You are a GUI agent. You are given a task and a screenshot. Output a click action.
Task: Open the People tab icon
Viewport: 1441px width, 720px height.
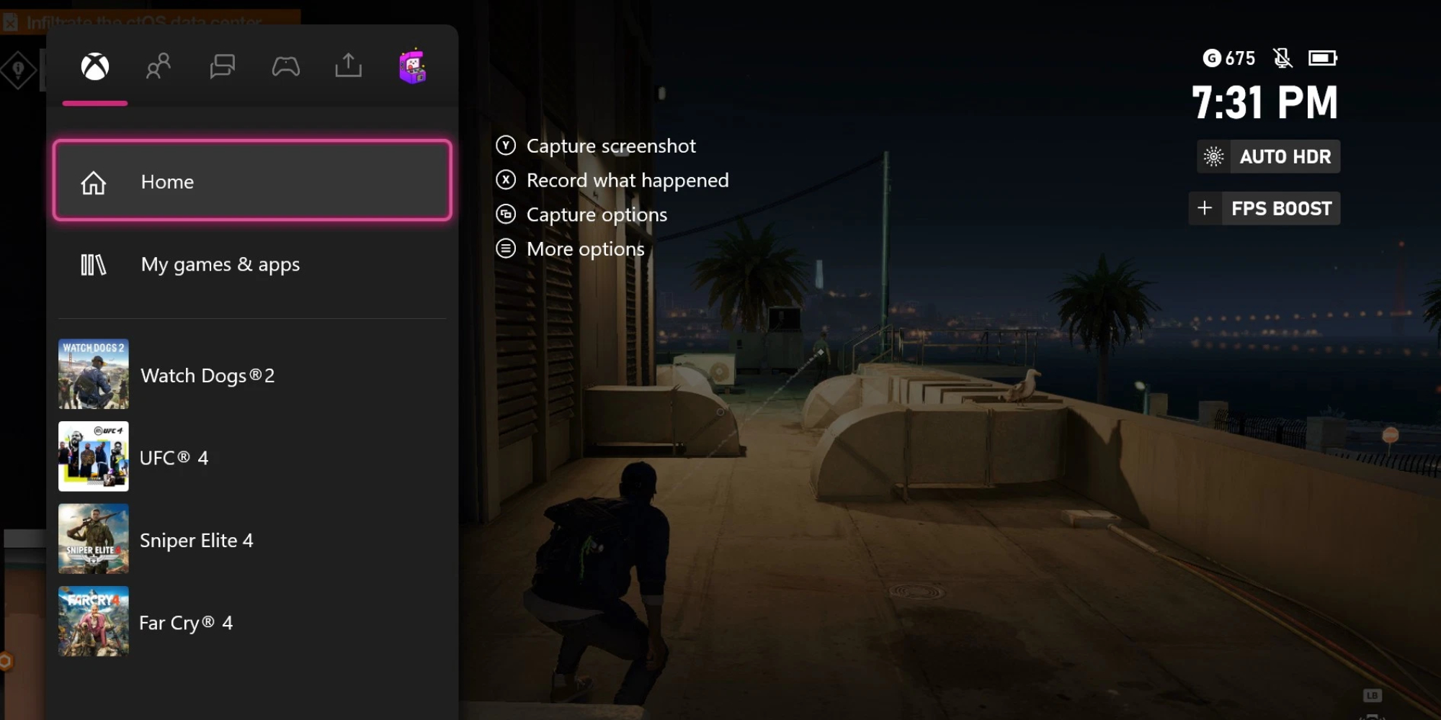pos(159,66)
